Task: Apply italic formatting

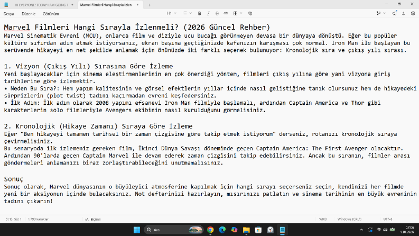Action: 208,13
